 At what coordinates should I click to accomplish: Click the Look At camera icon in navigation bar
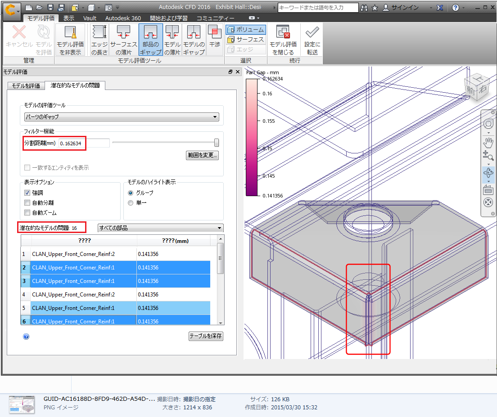coord(488,190)
